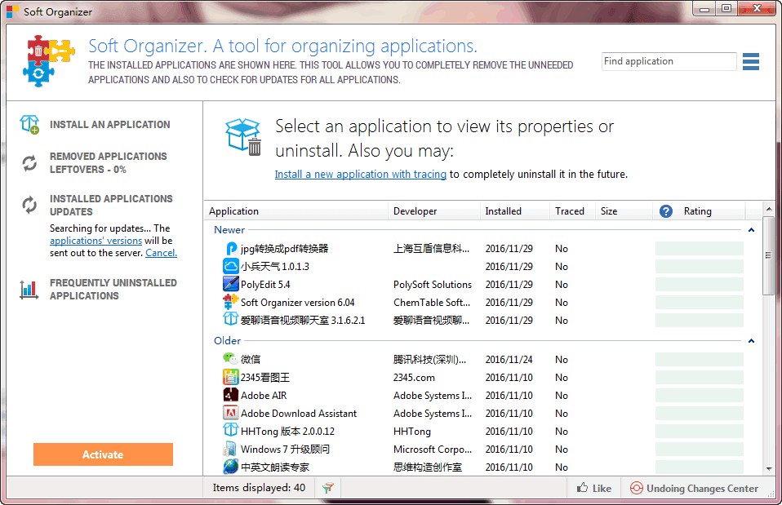Select HHTong developer cell
Image resolution: width=782 pixels, height=505 pixels.
[x=412, y=432]
